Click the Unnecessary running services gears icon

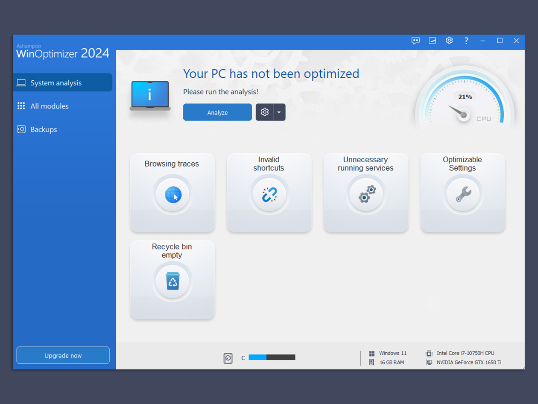coord(367,194)
